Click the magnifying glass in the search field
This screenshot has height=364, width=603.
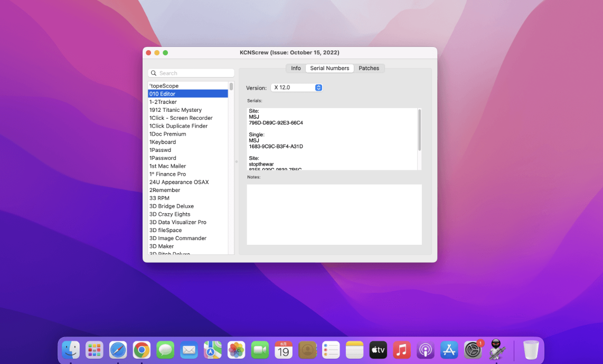[x=153, y=72]
